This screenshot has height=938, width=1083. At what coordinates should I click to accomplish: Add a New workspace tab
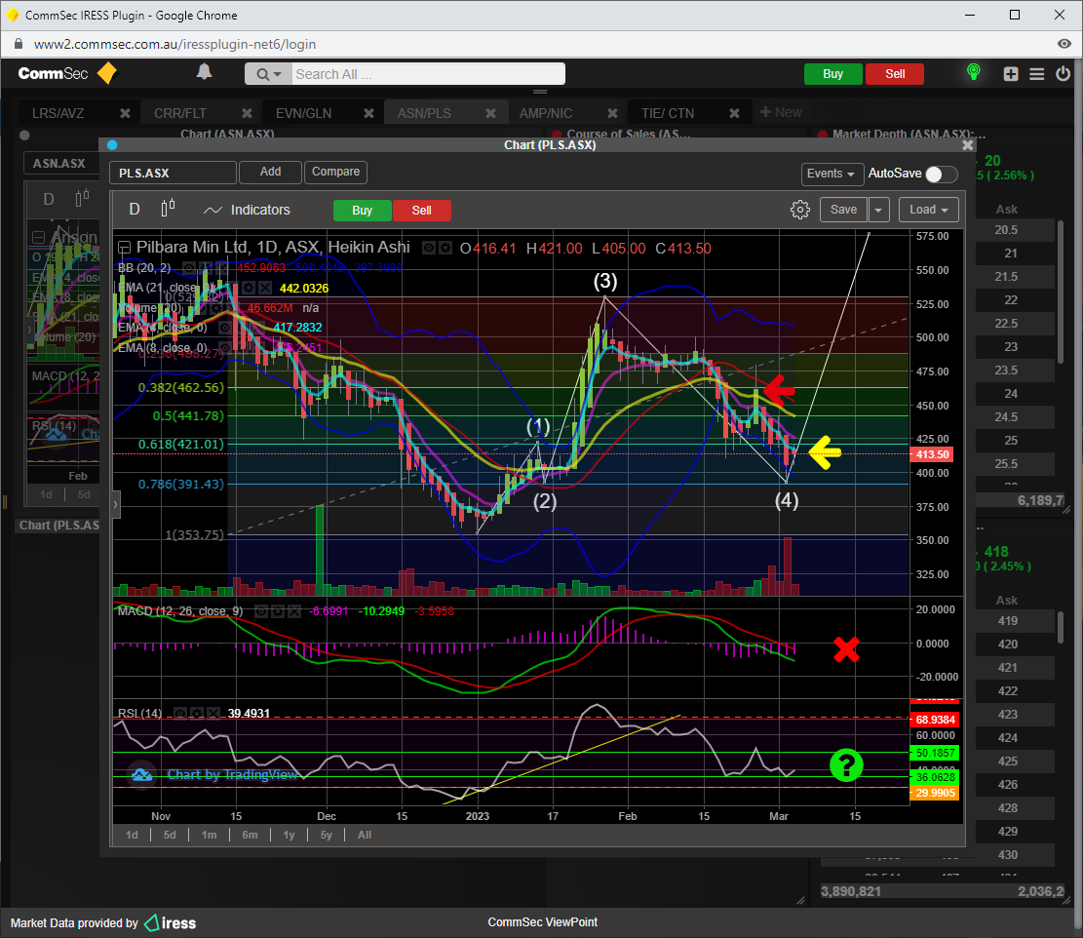point(781,112)
